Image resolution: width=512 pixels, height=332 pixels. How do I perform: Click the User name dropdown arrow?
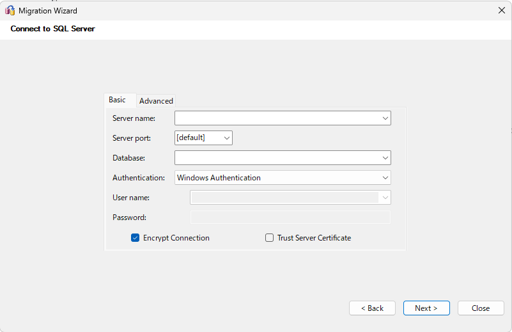pyautogui.click(x=385, y=198)
